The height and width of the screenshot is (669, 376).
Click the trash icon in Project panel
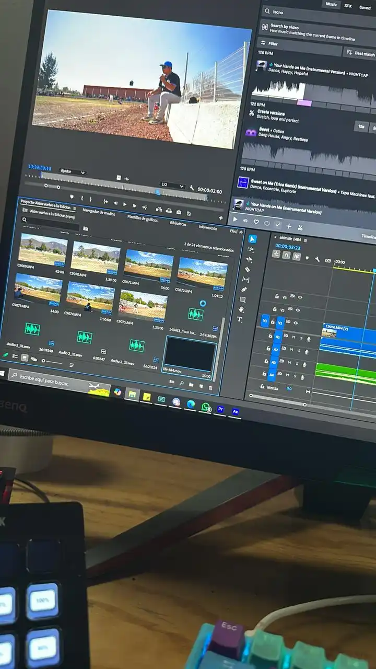[x=210, y=387]
